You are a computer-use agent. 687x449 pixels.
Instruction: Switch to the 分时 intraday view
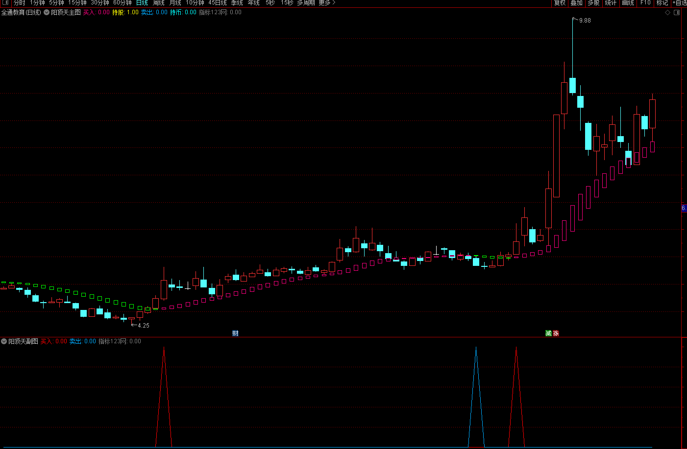[x=20, y=2]
